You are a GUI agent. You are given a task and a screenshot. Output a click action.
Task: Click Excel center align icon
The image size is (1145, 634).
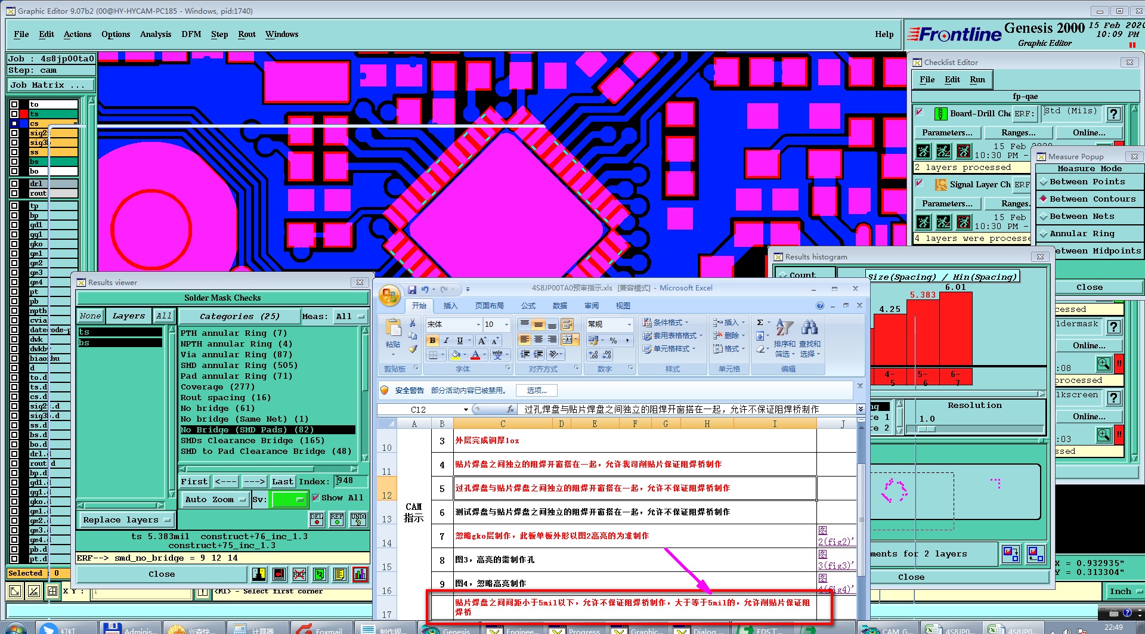point(539,339)
